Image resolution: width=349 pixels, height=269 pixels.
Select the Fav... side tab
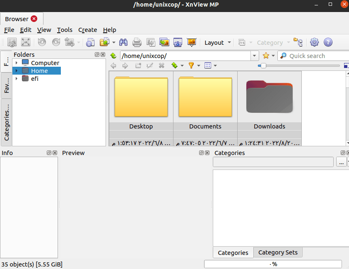click(x=7, y=85)
